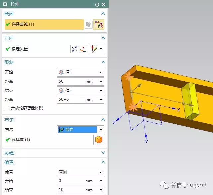Close the 拉伸 dialog
Viewport: 213px width, 195px height.
pos(104,5)
